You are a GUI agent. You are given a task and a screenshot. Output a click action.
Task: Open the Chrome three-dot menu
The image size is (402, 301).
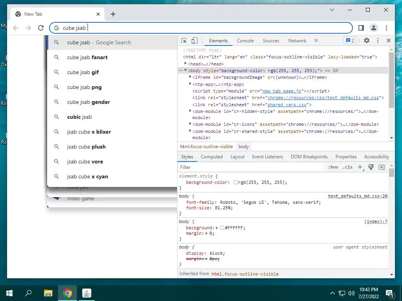[386, 28]
